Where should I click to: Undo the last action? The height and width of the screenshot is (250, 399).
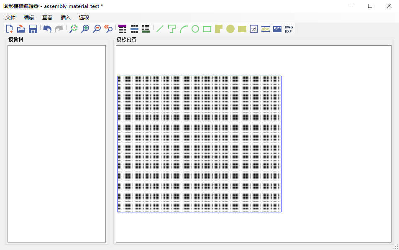click(x=47, y=29)
